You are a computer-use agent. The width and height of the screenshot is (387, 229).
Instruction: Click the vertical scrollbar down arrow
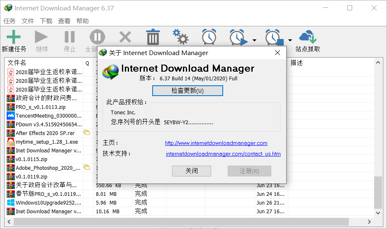(x=378, y=212)
